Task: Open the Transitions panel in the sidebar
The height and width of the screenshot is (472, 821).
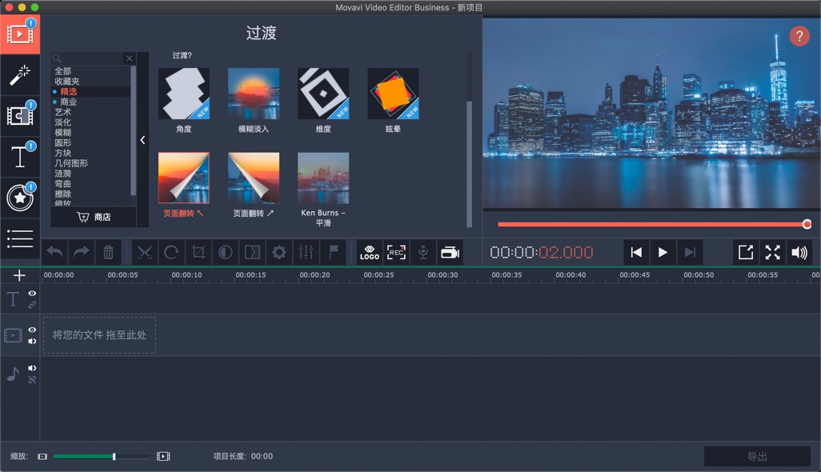Action: tap(19, 114)
